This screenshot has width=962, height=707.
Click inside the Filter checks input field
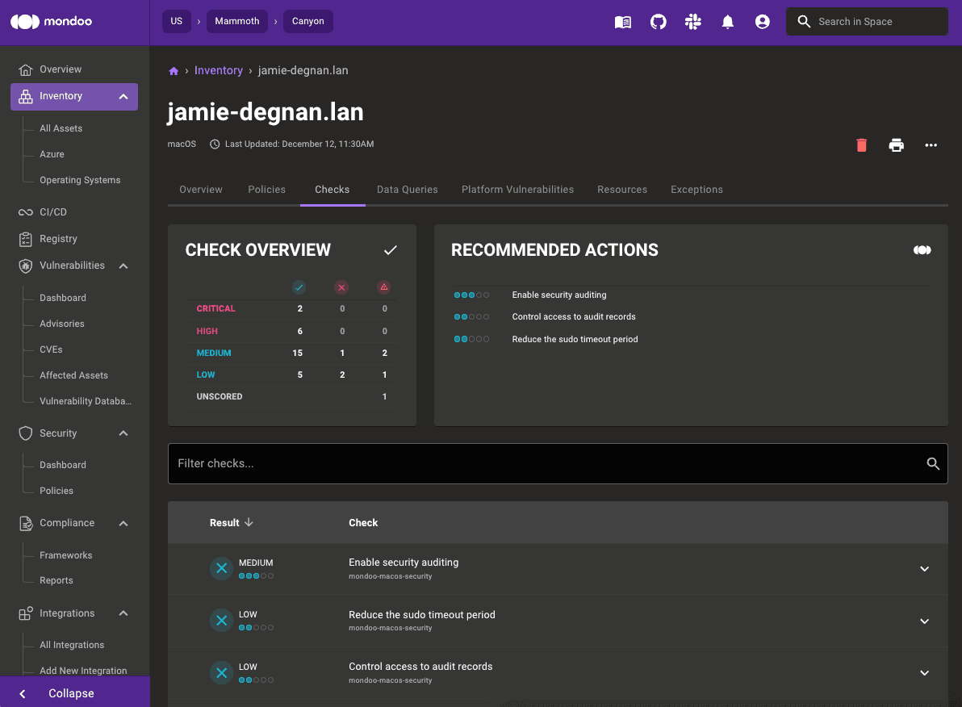point(484,463)
